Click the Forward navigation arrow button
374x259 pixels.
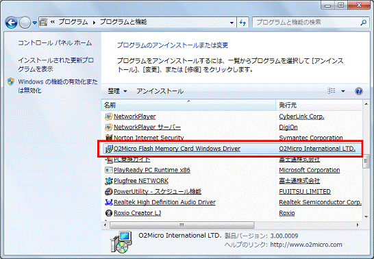[25, 23]
